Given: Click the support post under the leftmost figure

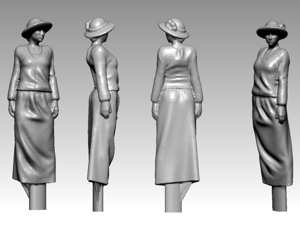Looking at the screenshot, I should pos(38,197).
